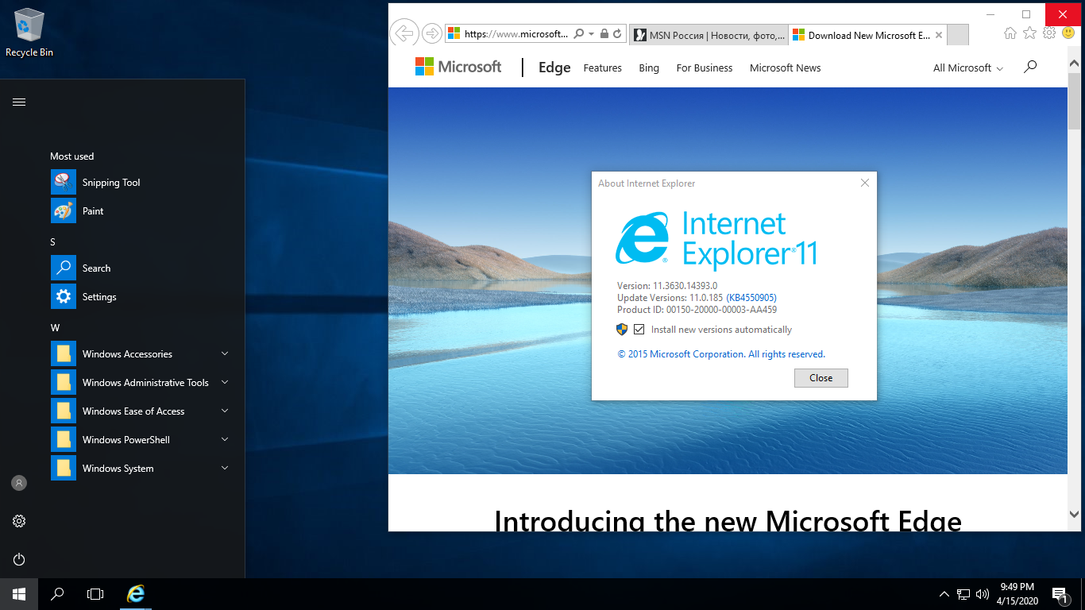1085x610 pixels.
Task: Click the Windows Start button
Action: pyautogui.click(x=19, y=594)
